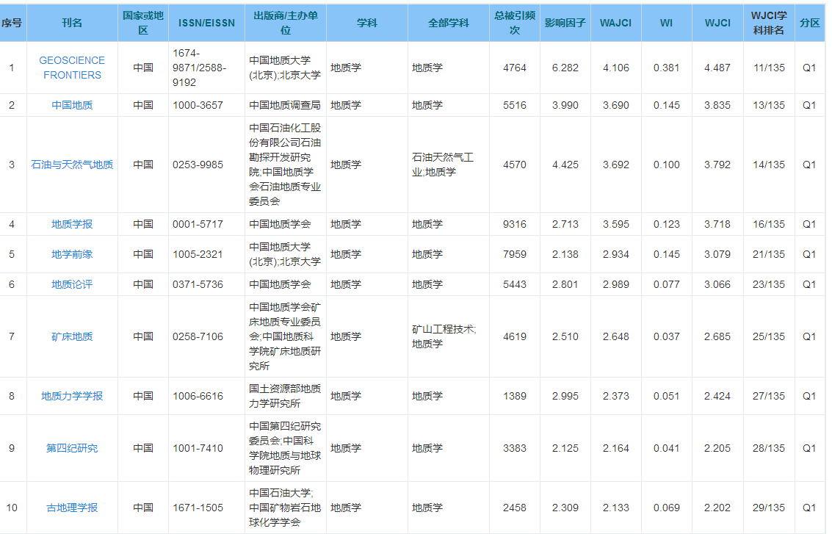This screenshot has width=832, height=534.
Task: Click WI value 0.381
Action: 667,68
